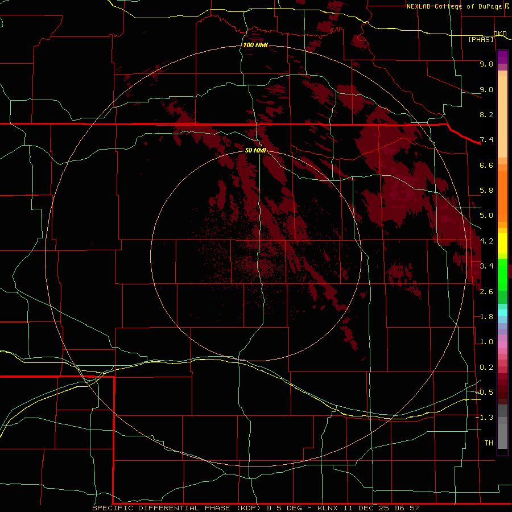Click the -1.3 value on color scale

[484, 418]
